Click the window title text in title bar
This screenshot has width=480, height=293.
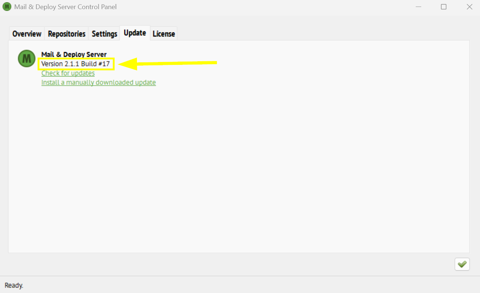pyautogui.click(x=65, y=7)
